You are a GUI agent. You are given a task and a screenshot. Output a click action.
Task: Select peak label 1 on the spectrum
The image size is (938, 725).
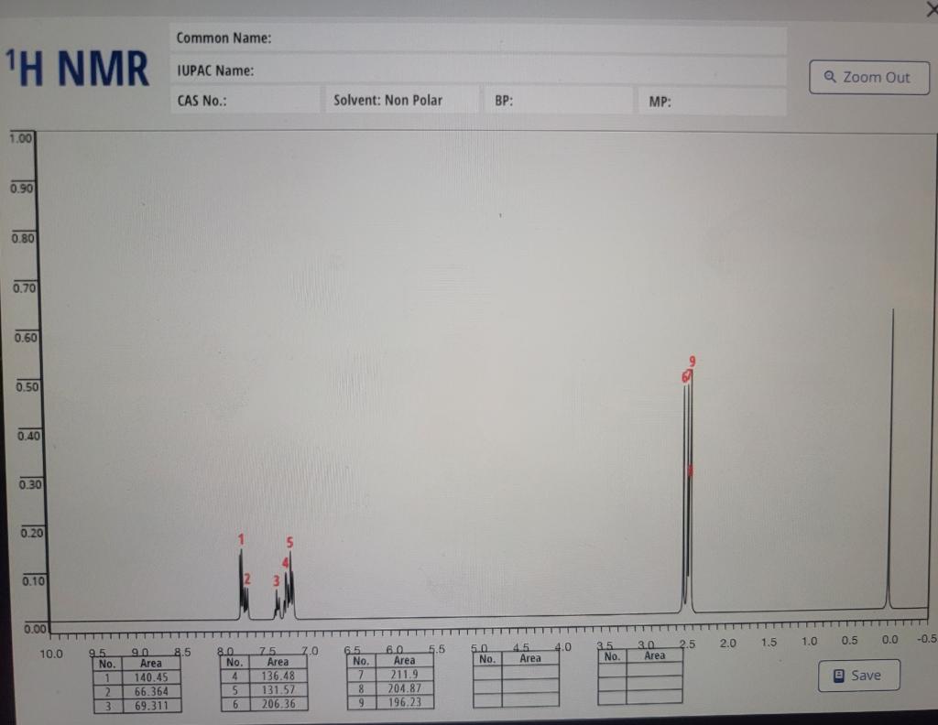[x=241, y=540]
